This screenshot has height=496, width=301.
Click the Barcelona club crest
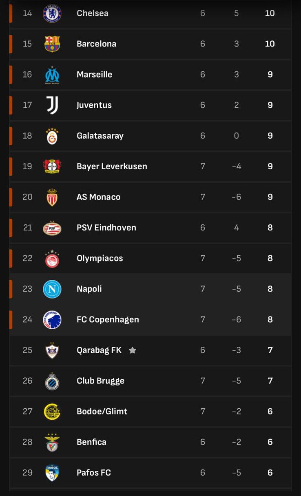[x=52, y=44]
